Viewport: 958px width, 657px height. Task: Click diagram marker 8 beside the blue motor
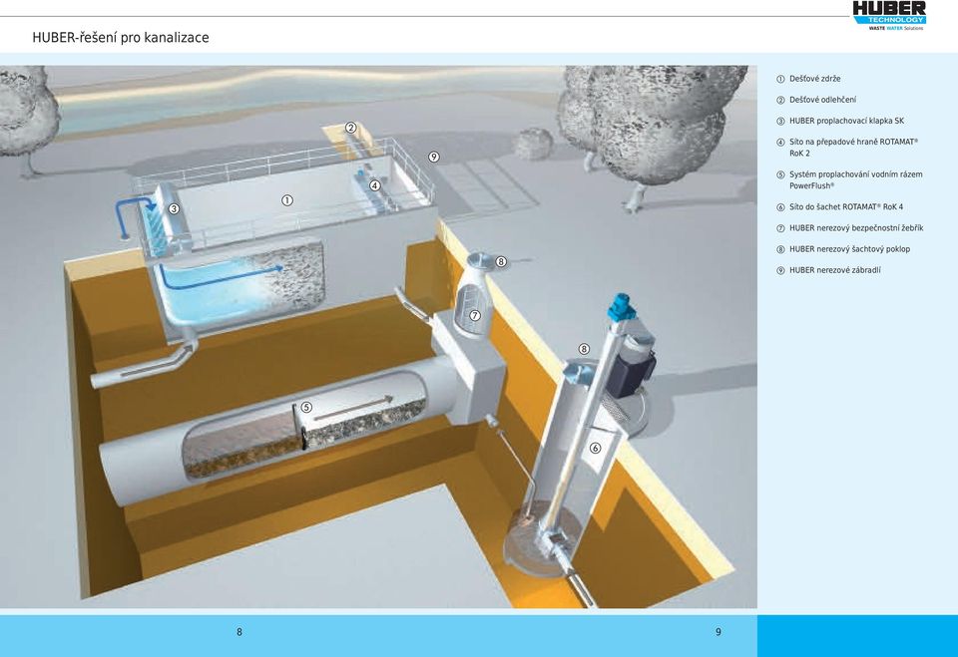584,349
